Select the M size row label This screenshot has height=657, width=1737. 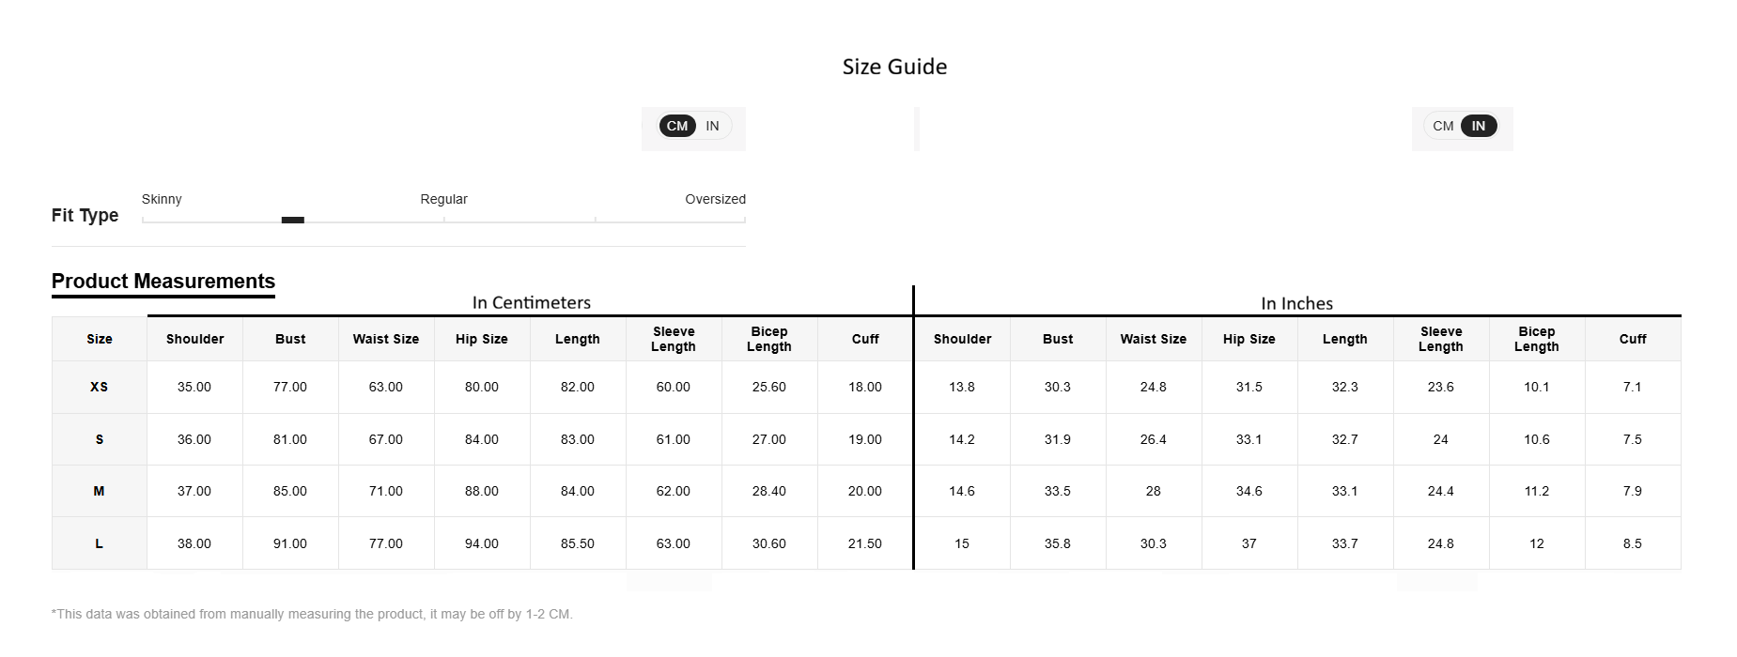100,491
